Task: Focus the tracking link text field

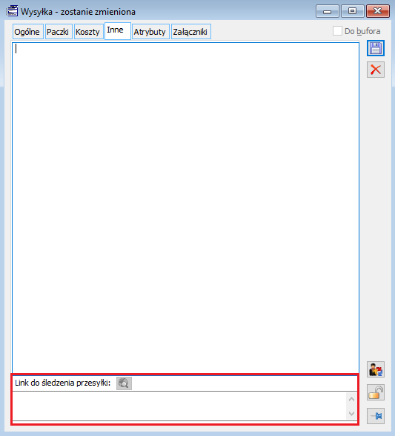Action: [179, 406]
